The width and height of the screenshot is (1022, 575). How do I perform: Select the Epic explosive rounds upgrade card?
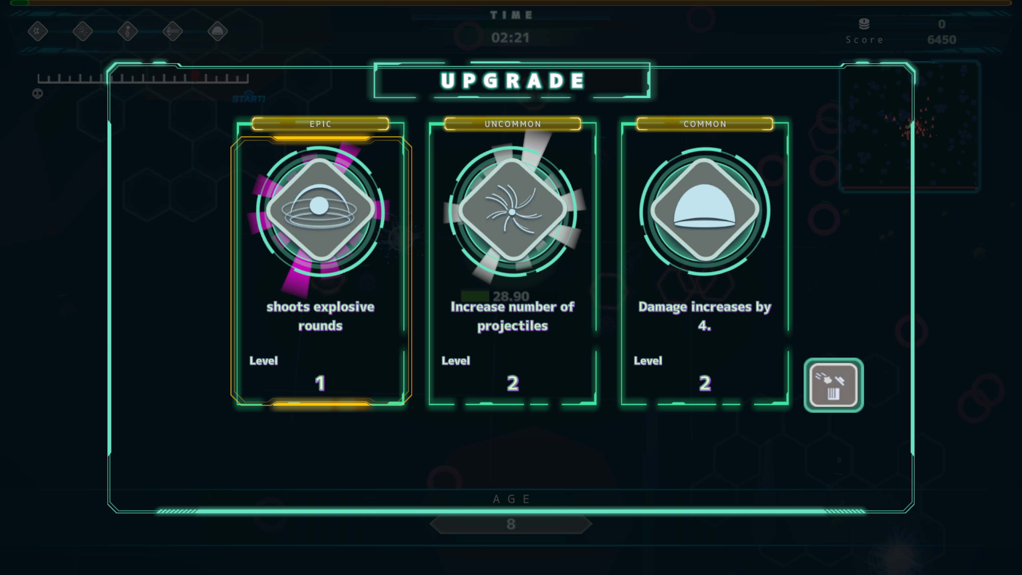pos(321,264)
